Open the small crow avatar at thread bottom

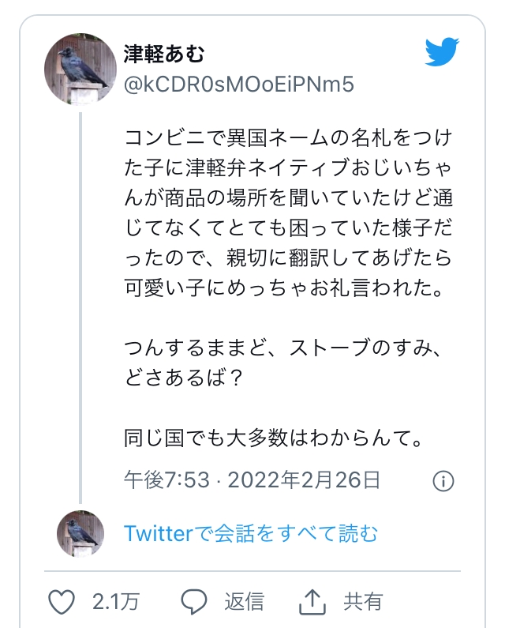pos(80,534)
